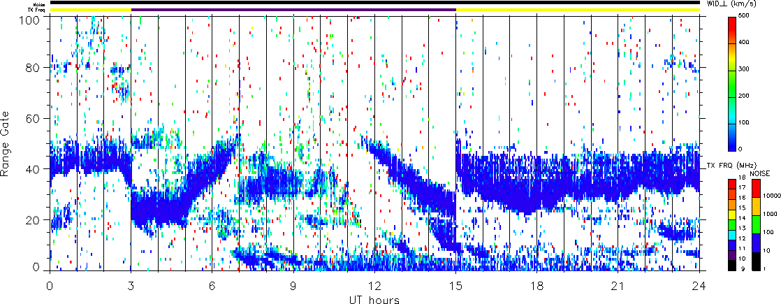Image resolution: width=781 pixels, height=304 pixels.
Task: Click the 14 label on TX FRQ legend
Action: [742, 218]
